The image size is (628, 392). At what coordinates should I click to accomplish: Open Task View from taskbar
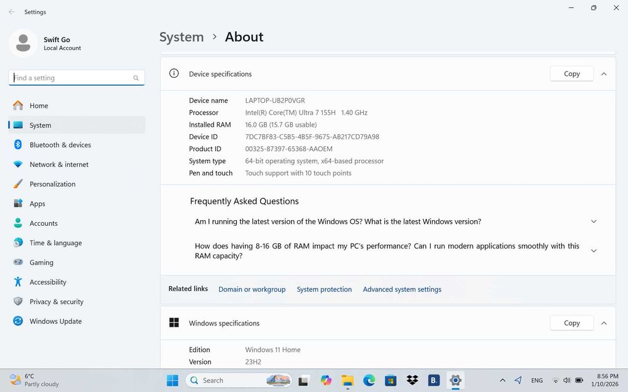(303, 381)
